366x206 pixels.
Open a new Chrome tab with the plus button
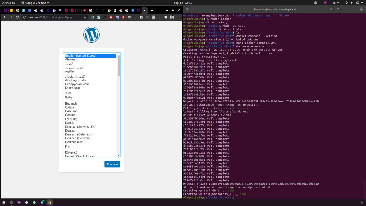pos(152,10)
